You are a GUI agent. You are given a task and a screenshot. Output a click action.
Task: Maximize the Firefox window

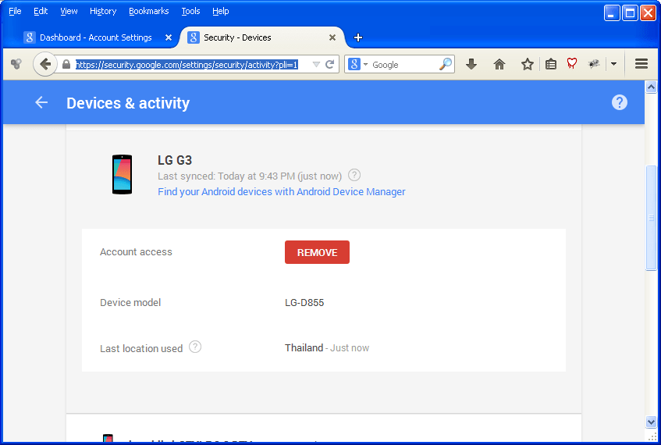630,13
